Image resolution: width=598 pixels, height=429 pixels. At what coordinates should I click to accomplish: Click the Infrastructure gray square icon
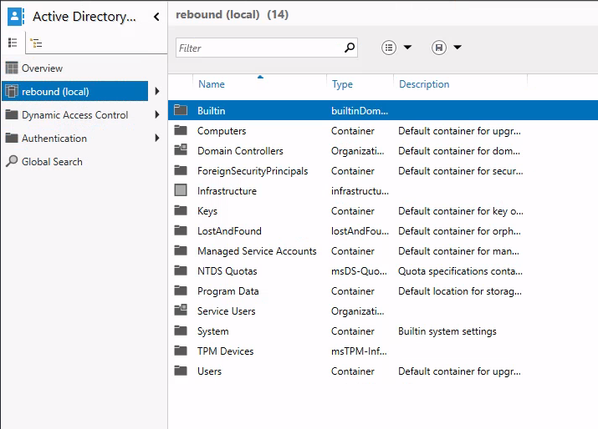181,190
